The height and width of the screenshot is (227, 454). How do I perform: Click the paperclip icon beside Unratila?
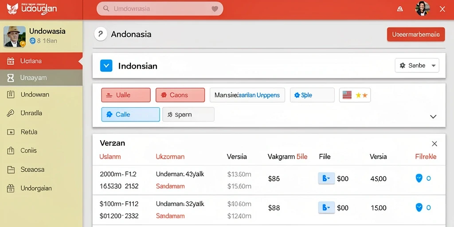pyautogui.click(x=11, y=113)
